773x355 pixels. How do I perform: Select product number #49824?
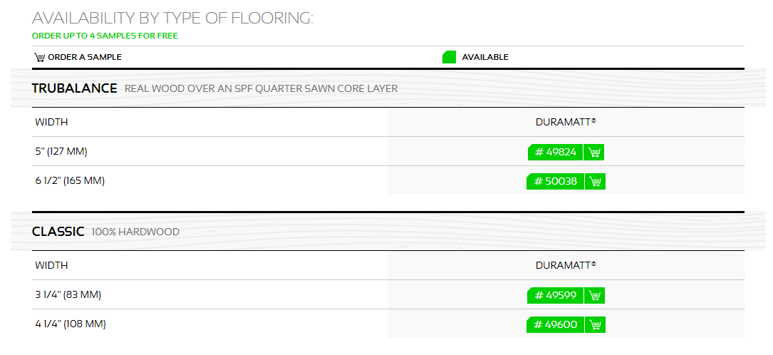[555, 153]
